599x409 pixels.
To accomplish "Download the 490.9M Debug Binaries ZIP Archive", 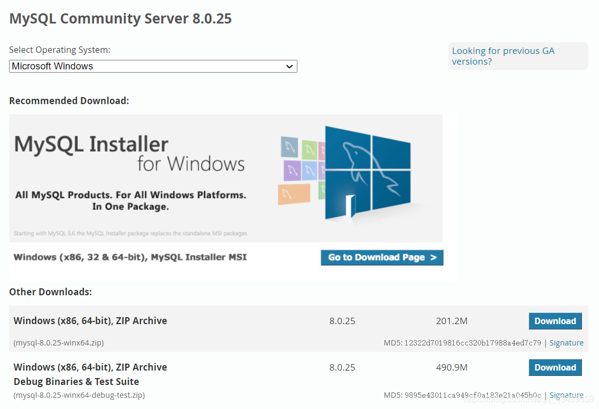I will [x=555, y=367].
